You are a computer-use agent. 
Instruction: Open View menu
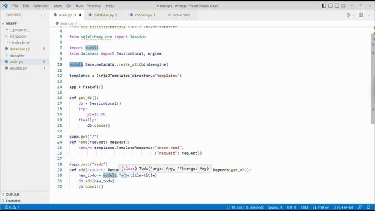click(57, 6)
